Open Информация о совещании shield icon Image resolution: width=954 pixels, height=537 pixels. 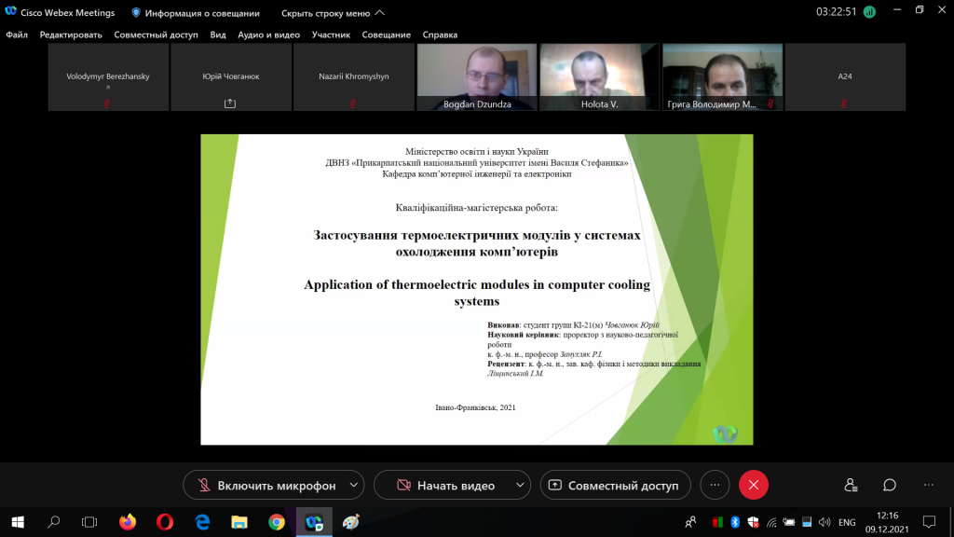click(x=136, y=13)
